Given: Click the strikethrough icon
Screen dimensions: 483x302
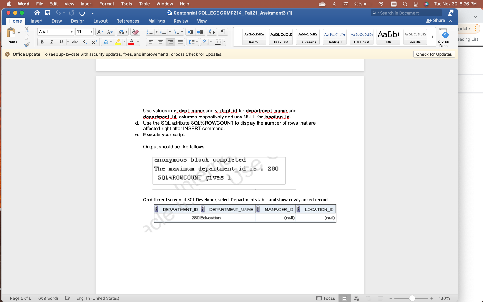Looking at the screenshot, I should pos(75,42).
